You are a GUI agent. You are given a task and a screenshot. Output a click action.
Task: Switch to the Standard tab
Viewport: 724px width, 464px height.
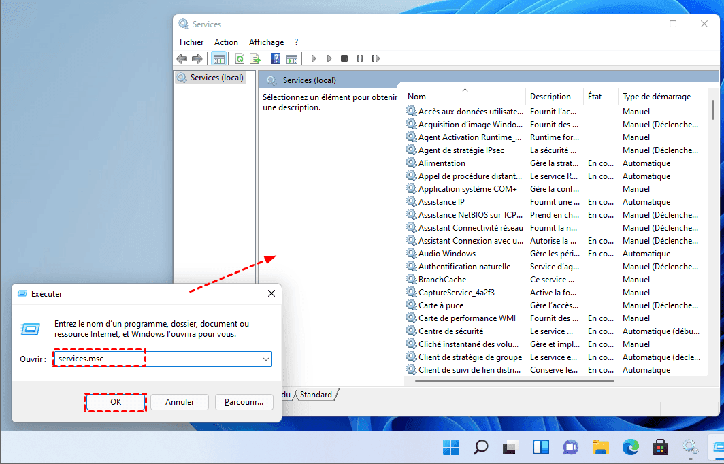tap(316, 395)
